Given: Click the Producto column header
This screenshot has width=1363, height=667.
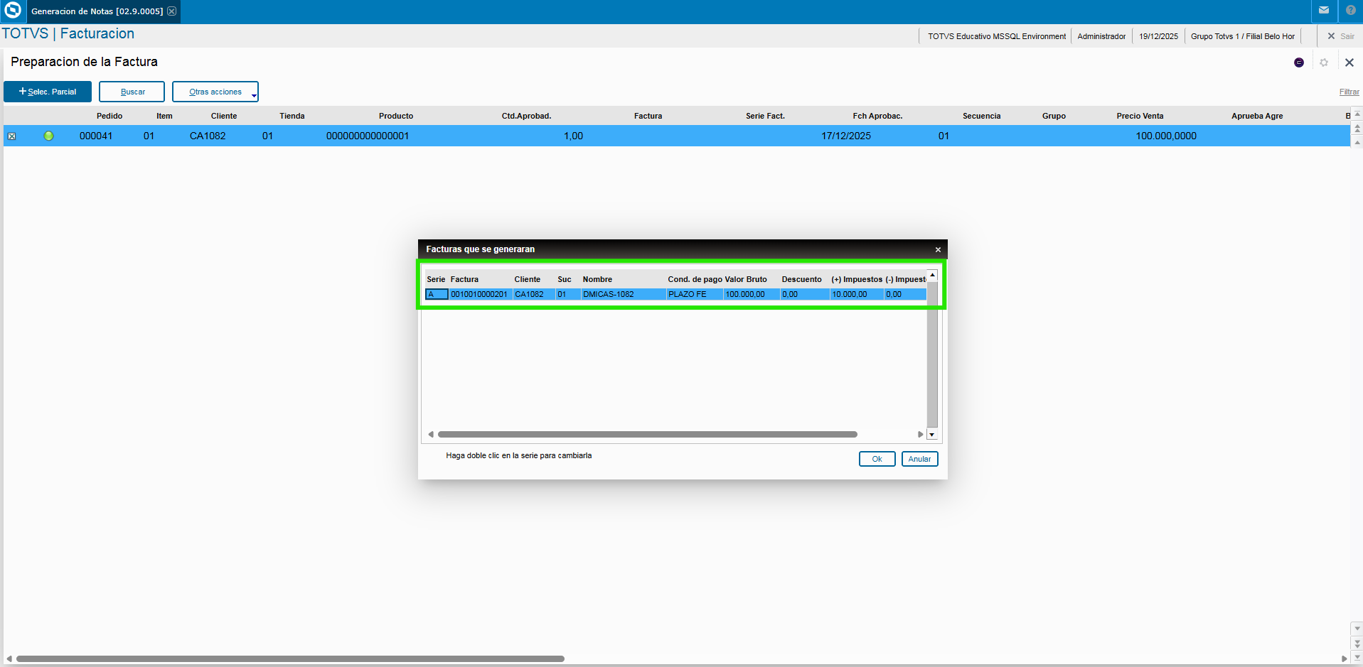Looking at the screenshot, I should [x=396, y=116].
